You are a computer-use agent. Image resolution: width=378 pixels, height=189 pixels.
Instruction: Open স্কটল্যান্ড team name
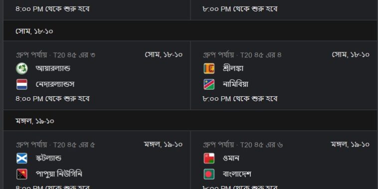pos(48,159)
